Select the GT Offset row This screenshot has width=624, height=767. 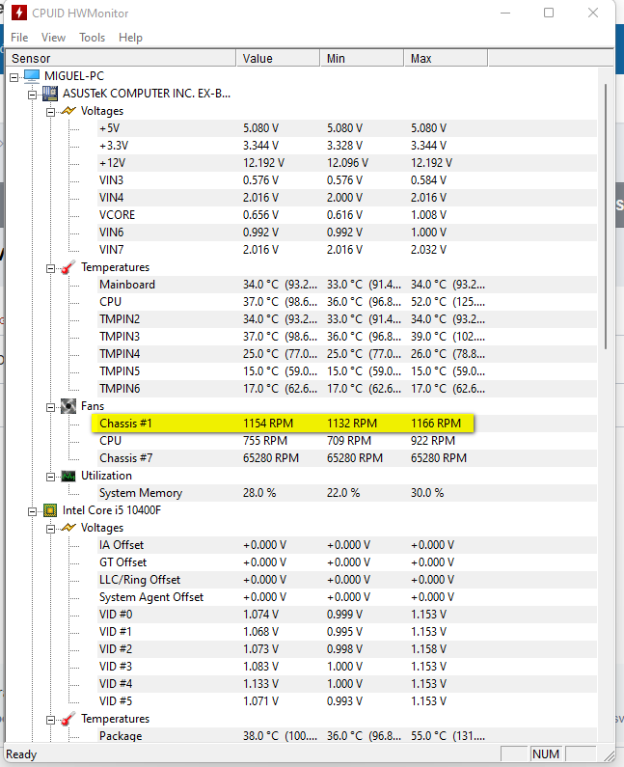pos(347,562)
